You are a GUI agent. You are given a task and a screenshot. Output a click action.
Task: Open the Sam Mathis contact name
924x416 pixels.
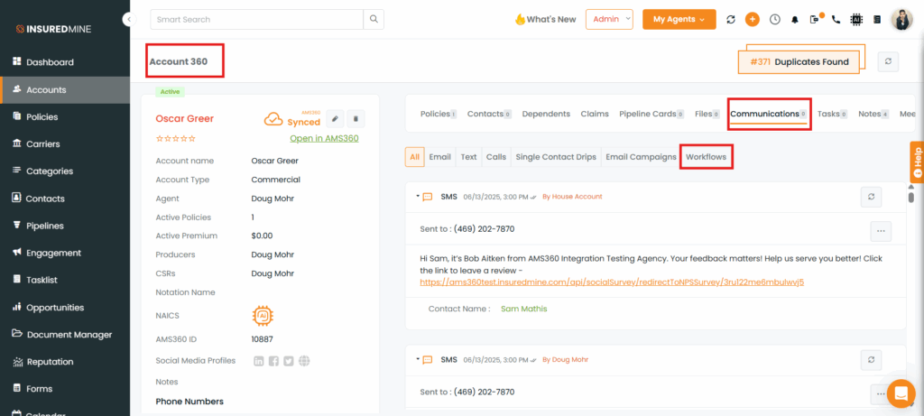pyautogui.click(x=524, y=309)
